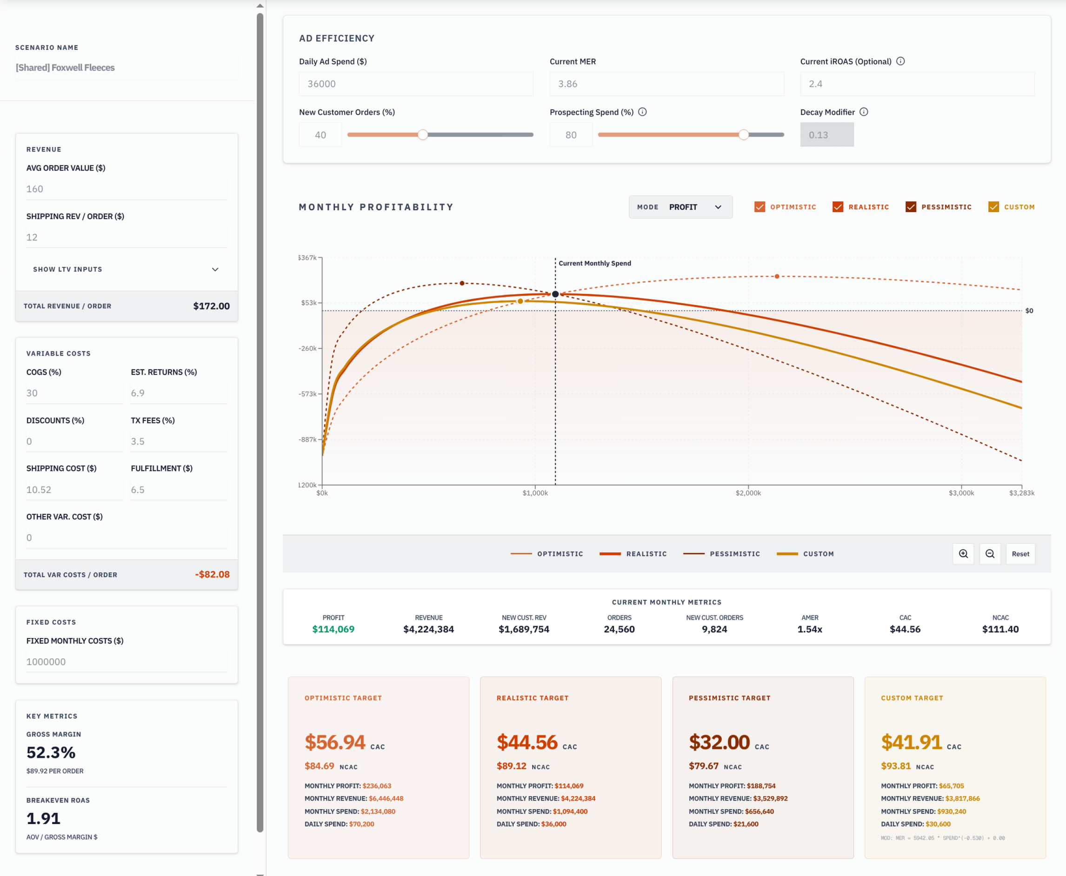Uncheck the Optimistic scenario checkbox
Screen dimensions: 1066x876
coord(760,207)
